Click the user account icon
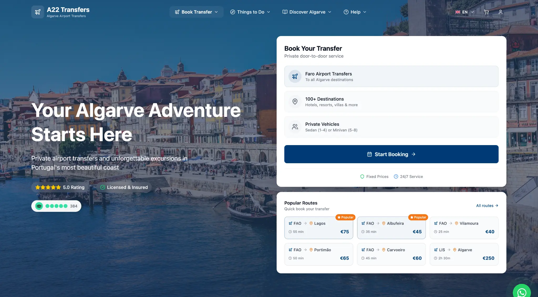The width and height of the screenshot is (538, 297). tap(500, 12)
